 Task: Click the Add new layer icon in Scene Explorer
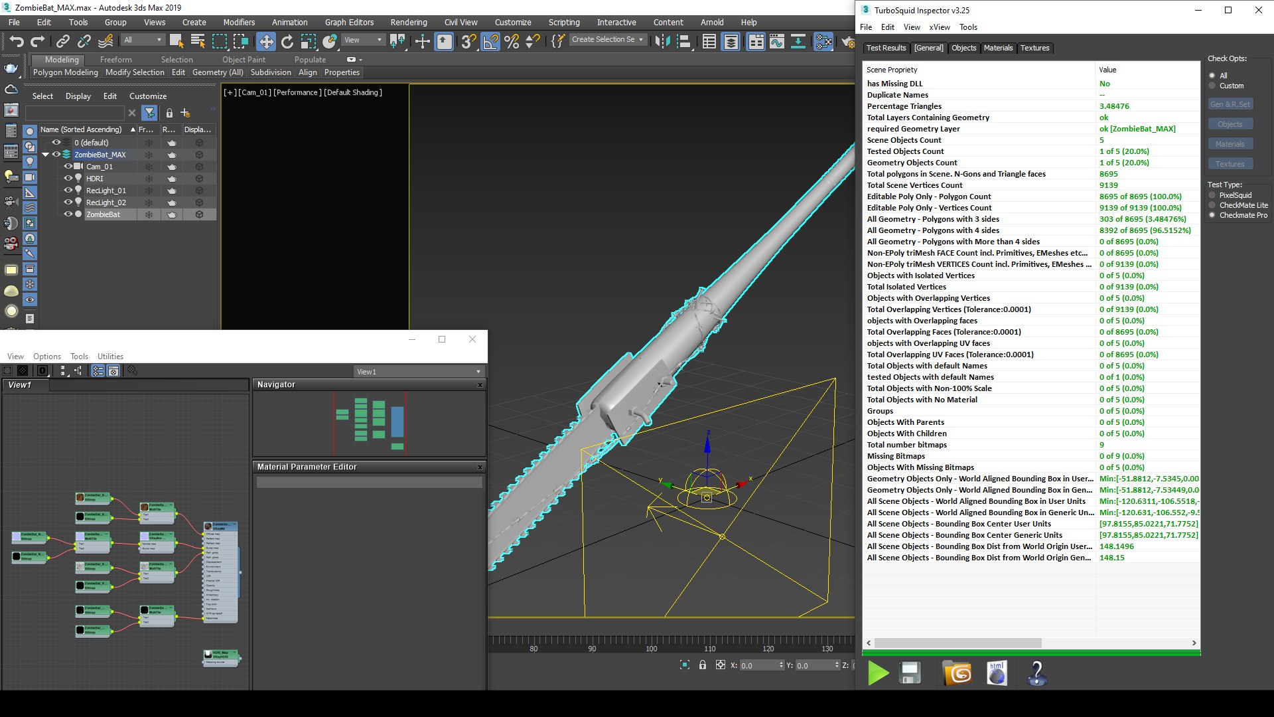click(x=186, y=113)
